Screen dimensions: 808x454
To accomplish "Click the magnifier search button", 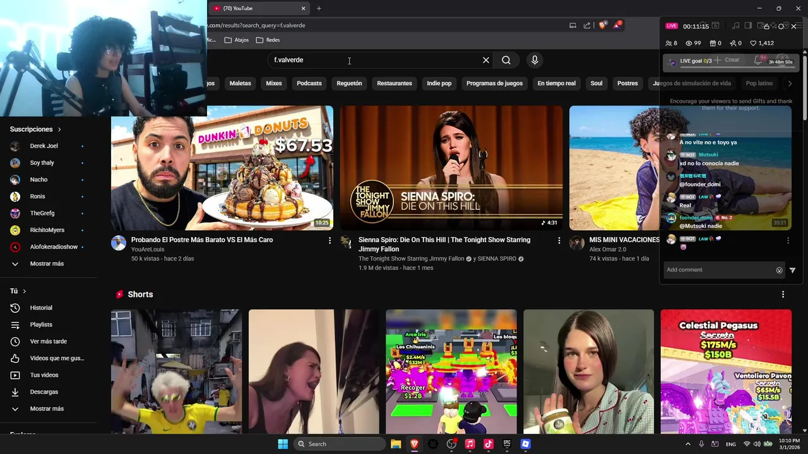I will [506, 60].
